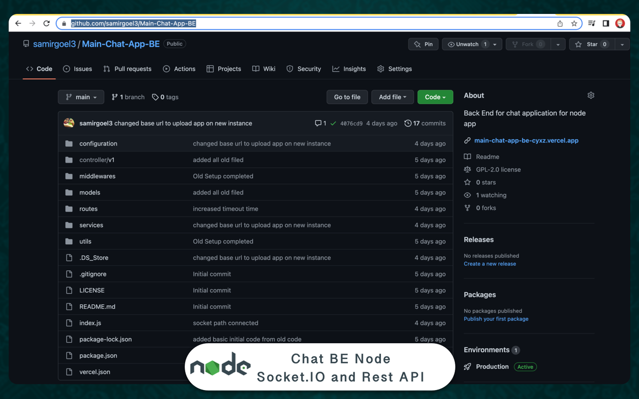This screenshot has height=399, width=639.
Task: Open the Star lists dropdown arrow
Action: pyautogui.click(x=622, y=44)
